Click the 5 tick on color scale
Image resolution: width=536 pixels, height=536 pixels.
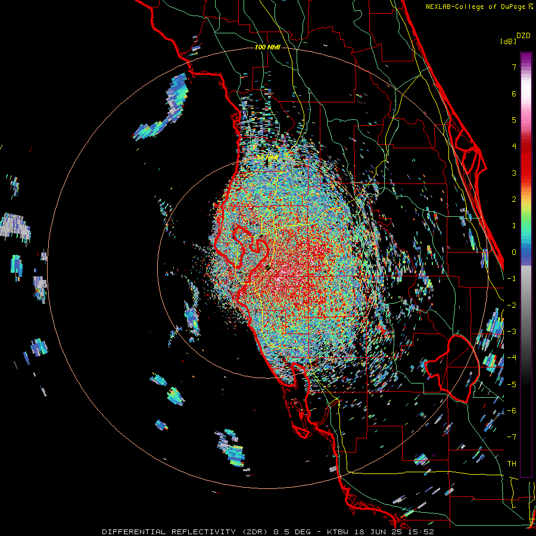[514, 120]
